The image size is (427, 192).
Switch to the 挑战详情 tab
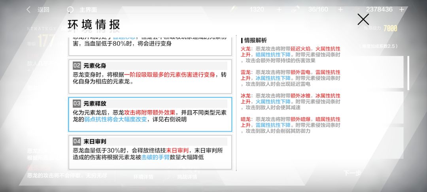[x=187, y=177]
